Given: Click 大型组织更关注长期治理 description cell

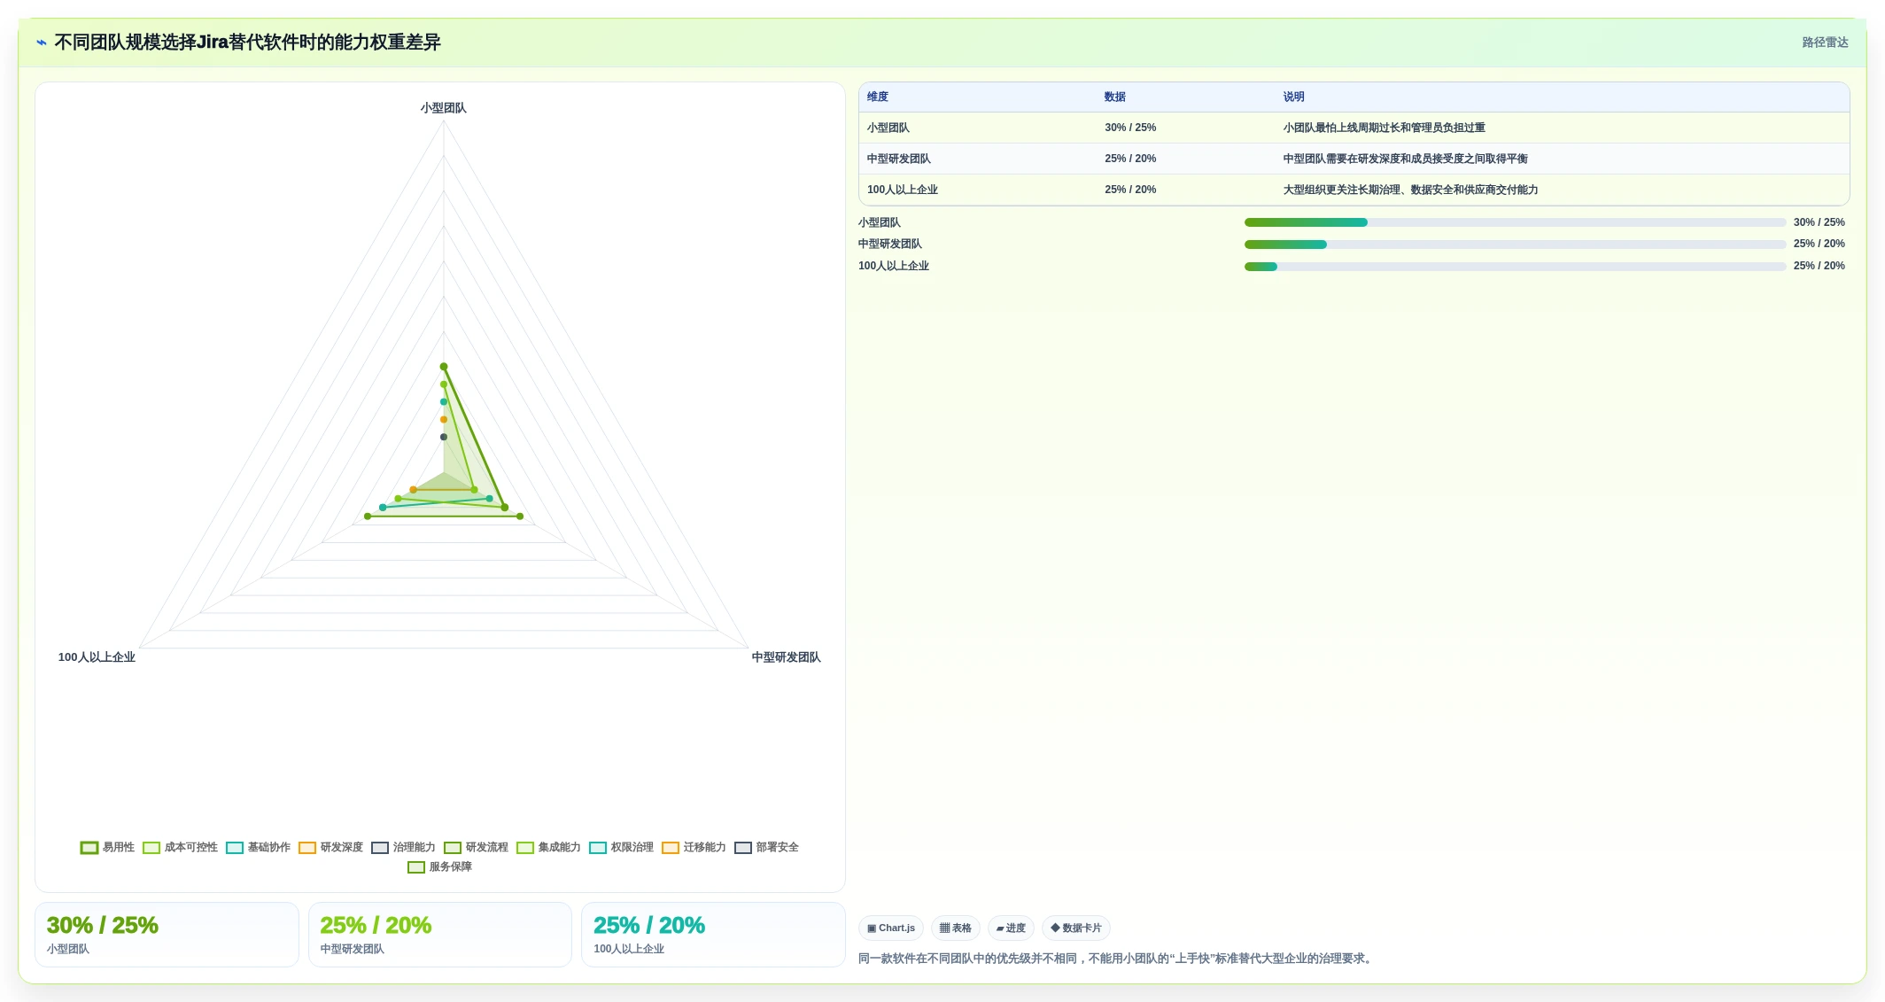Looking at the screenshot, I should click(1410, 190).
